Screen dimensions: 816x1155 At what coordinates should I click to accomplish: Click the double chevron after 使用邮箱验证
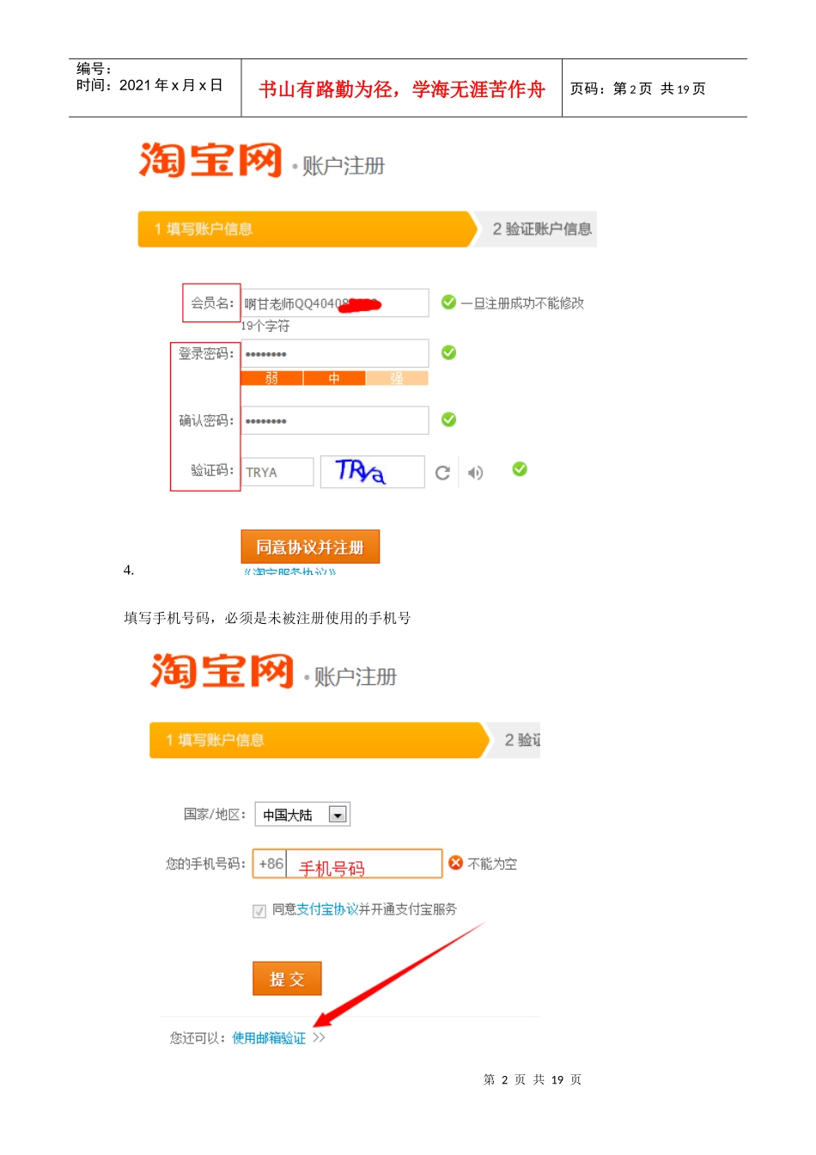(320, 1038)
